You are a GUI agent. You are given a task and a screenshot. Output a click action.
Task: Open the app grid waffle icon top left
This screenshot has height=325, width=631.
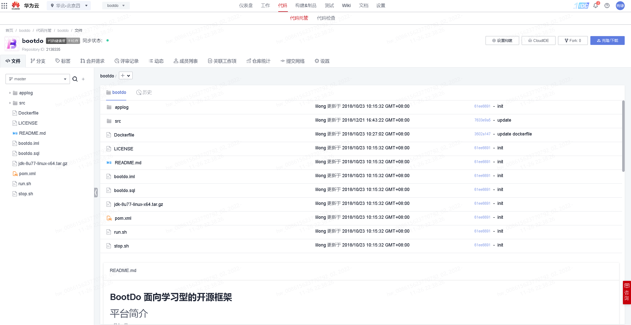tap(4, 6)
